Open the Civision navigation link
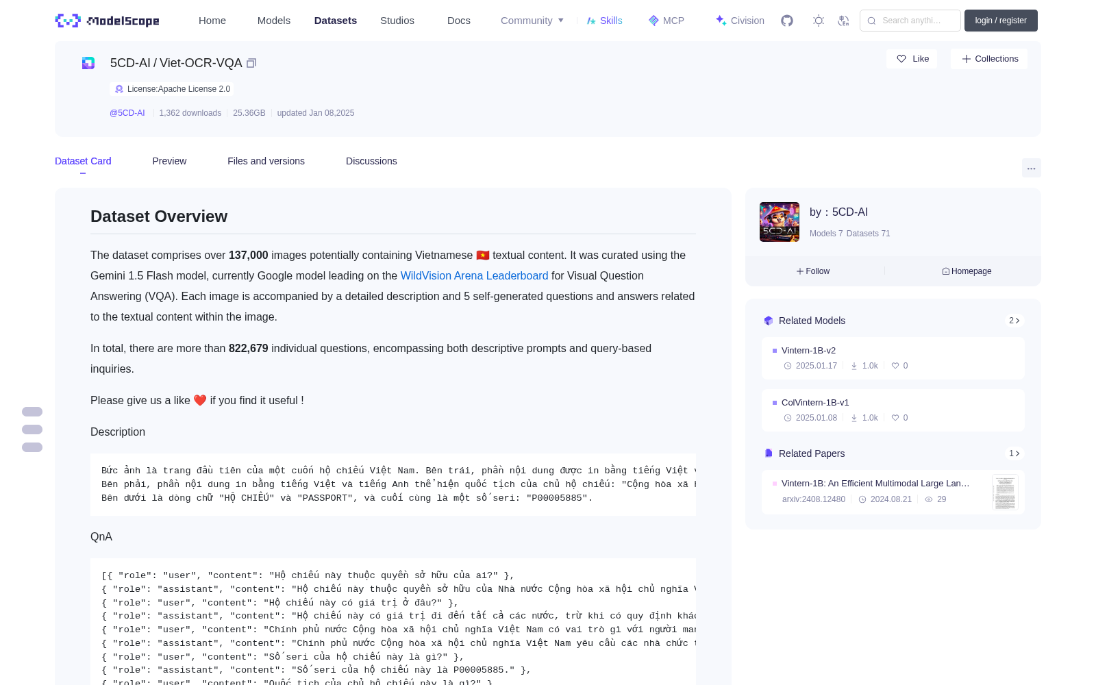 (740, 21)
